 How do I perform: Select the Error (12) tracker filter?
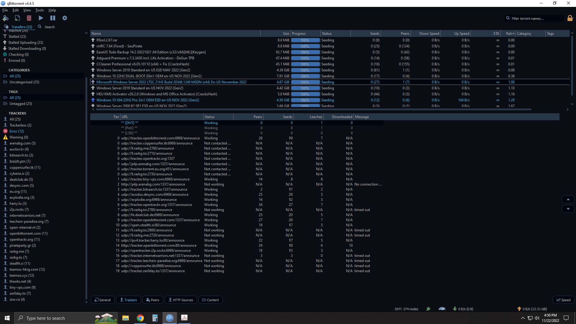point(16,131)
